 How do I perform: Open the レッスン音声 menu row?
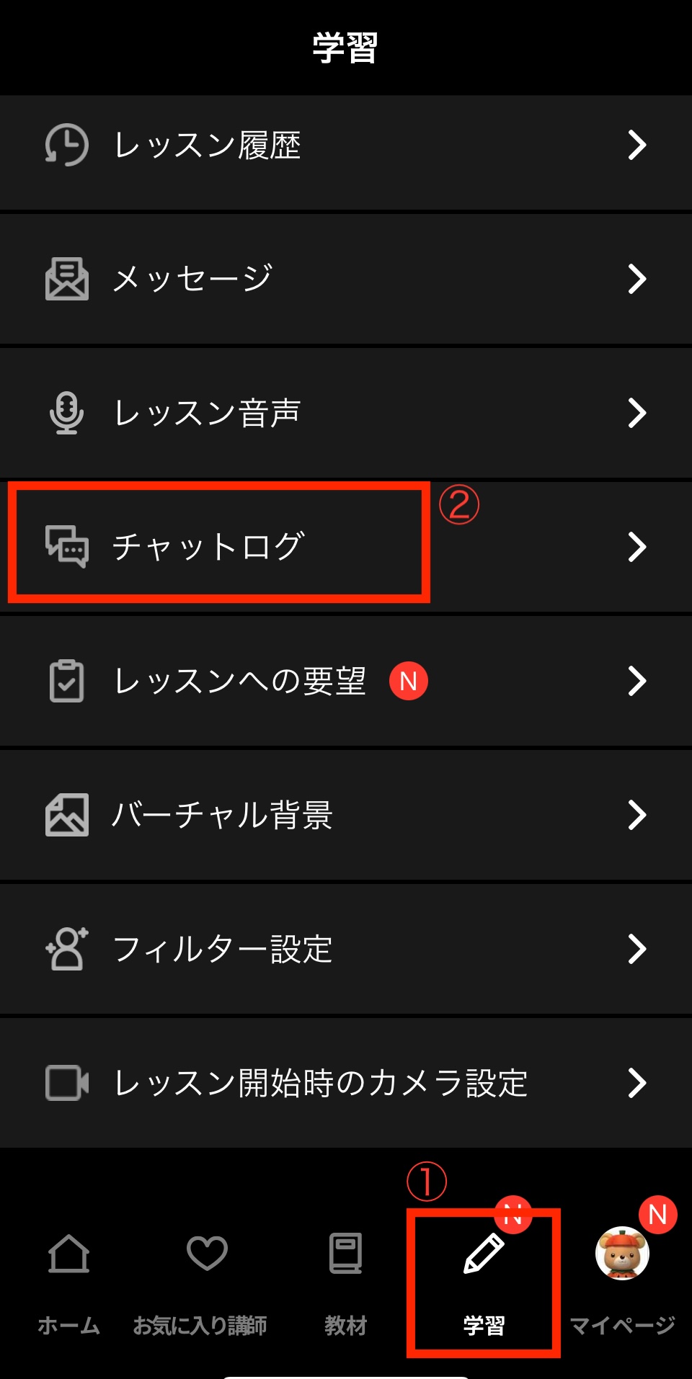[x=346, y=413]
